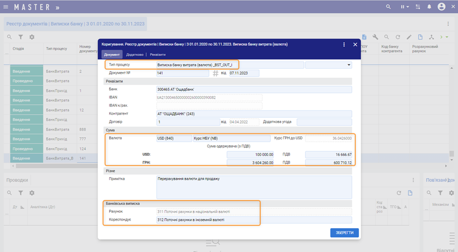Click the filter funnel icon in registry toolbar
Image resolution: width=458 pixels, height=252 pixels.
point(21,37)
